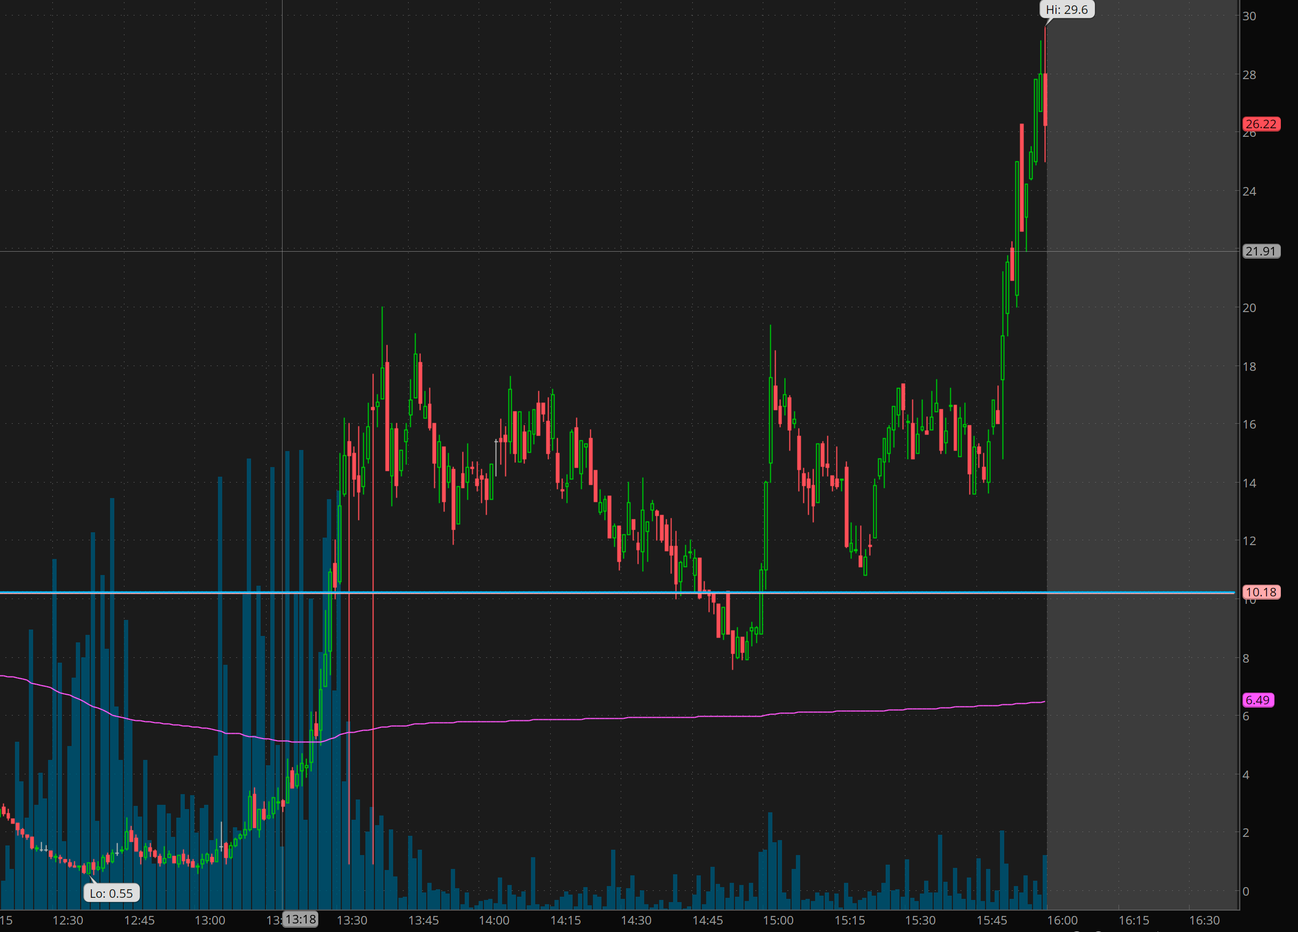Click the 14:00 time axis label
This screenshot has height=932, width=1298.
pyautogui.click(x=494, y=920)
